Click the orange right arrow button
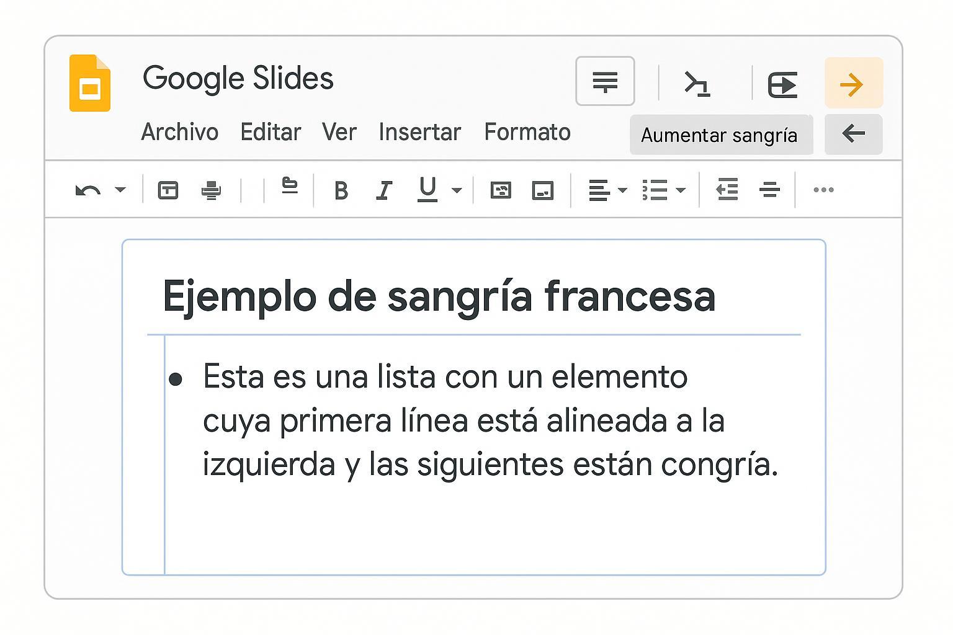 click(x=853, y=83)
